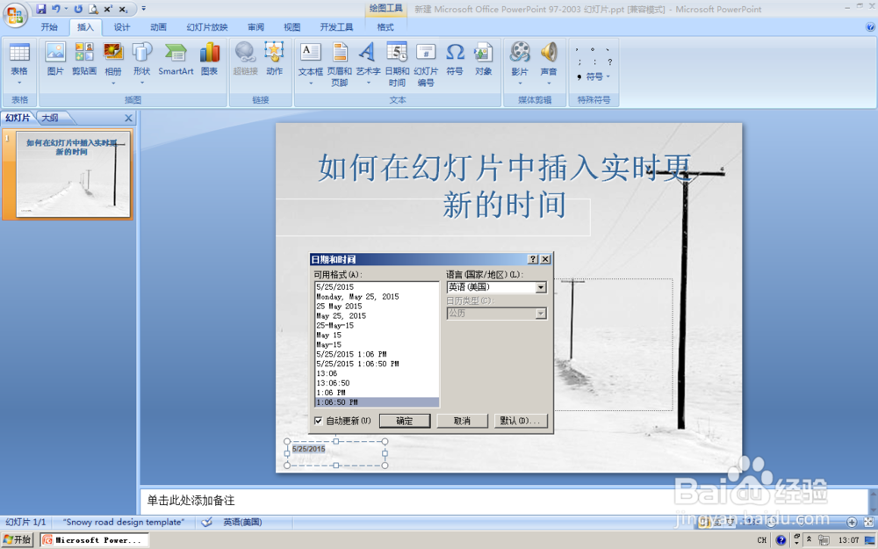Click the Undo icon in quick access toolbar
This screenshot has height=549, width=878.
[x=55, y=9]
